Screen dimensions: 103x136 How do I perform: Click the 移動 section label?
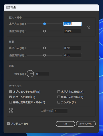(x=11, y=42)
